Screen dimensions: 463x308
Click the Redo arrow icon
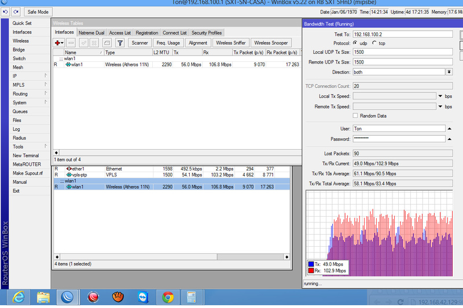point(16,12)
